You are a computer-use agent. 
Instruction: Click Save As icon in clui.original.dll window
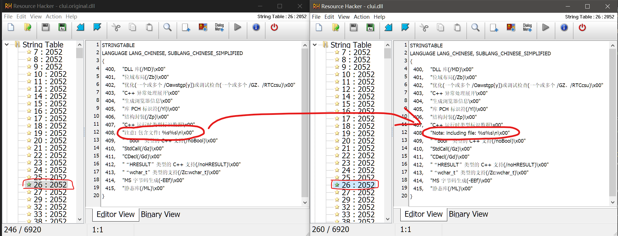[62, 28]
